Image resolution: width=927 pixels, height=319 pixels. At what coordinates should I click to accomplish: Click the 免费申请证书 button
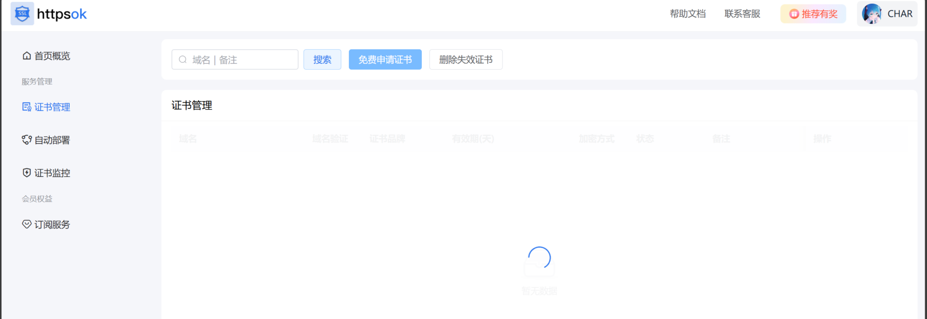[385, 60]
